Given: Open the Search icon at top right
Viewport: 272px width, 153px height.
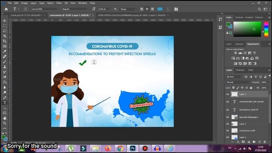Looking at the screenshot, I should [259, 9].
